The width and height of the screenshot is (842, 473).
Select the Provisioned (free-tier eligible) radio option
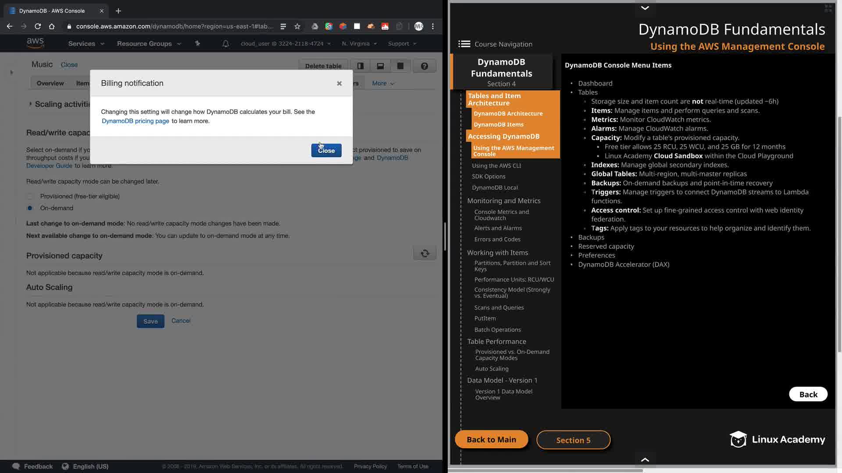[x=30, y=196]
